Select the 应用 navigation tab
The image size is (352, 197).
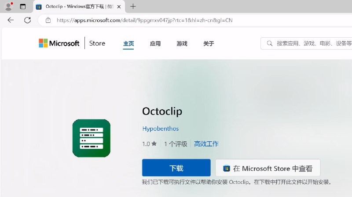coord(155,43)
